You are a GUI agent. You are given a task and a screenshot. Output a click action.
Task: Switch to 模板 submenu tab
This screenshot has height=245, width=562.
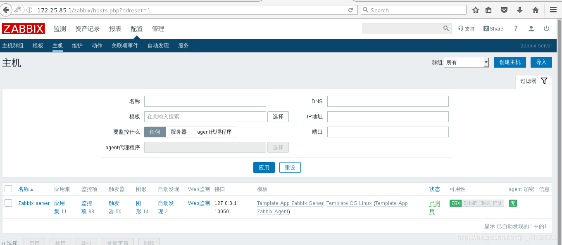click(38, 46)
